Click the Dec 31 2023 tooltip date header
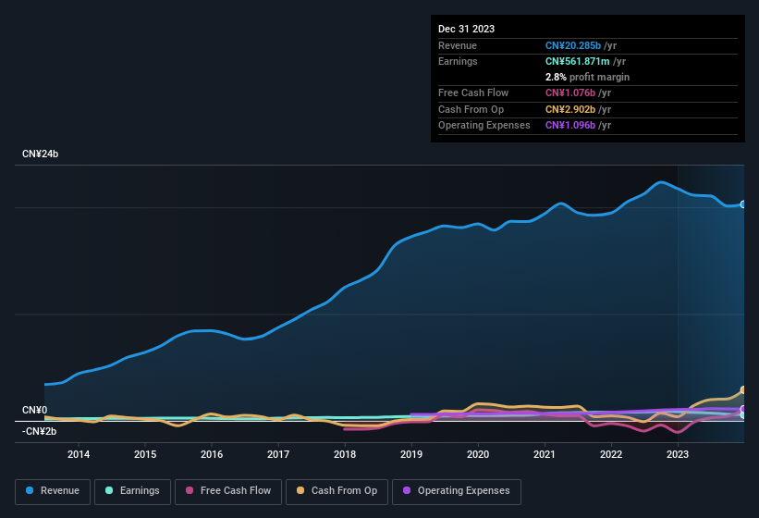The image size is (759, 518). (467, 29)
